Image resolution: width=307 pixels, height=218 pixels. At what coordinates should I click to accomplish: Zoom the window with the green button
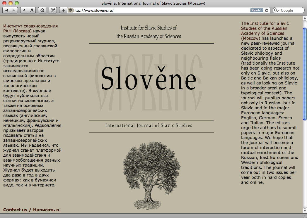click(17, 3)
